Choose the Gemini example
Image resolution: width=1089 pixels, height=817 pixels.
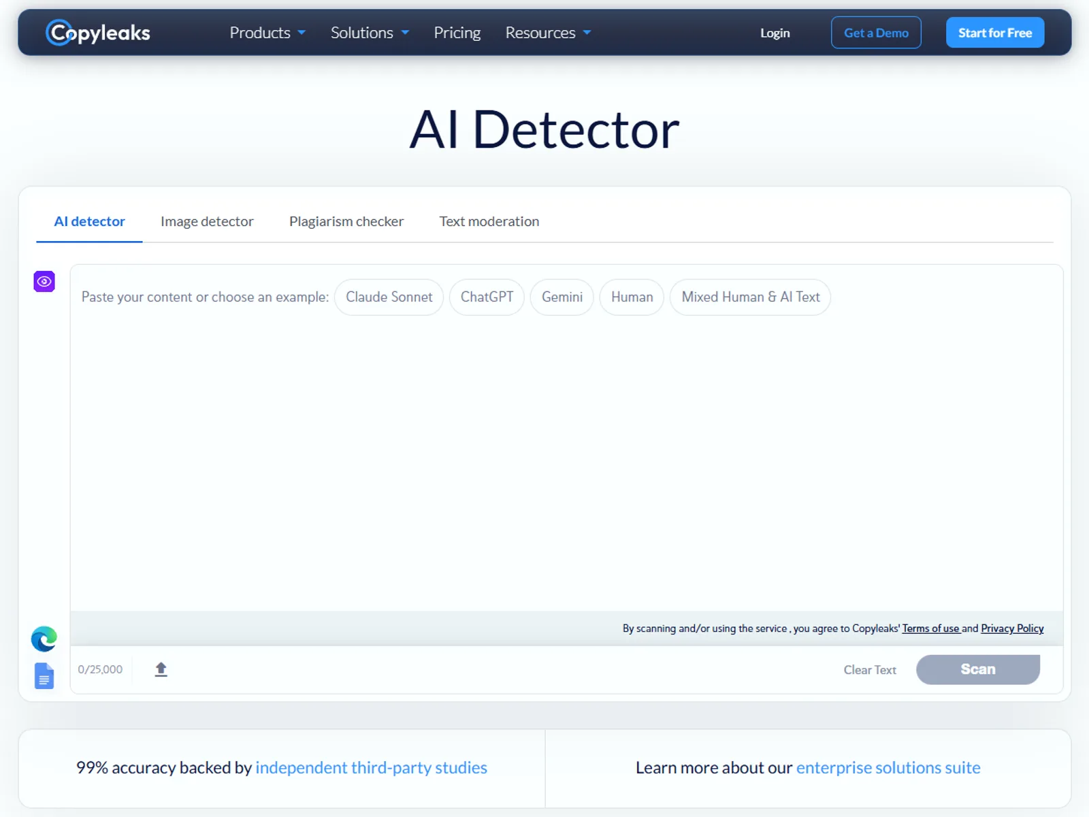[x=562, y=297]
